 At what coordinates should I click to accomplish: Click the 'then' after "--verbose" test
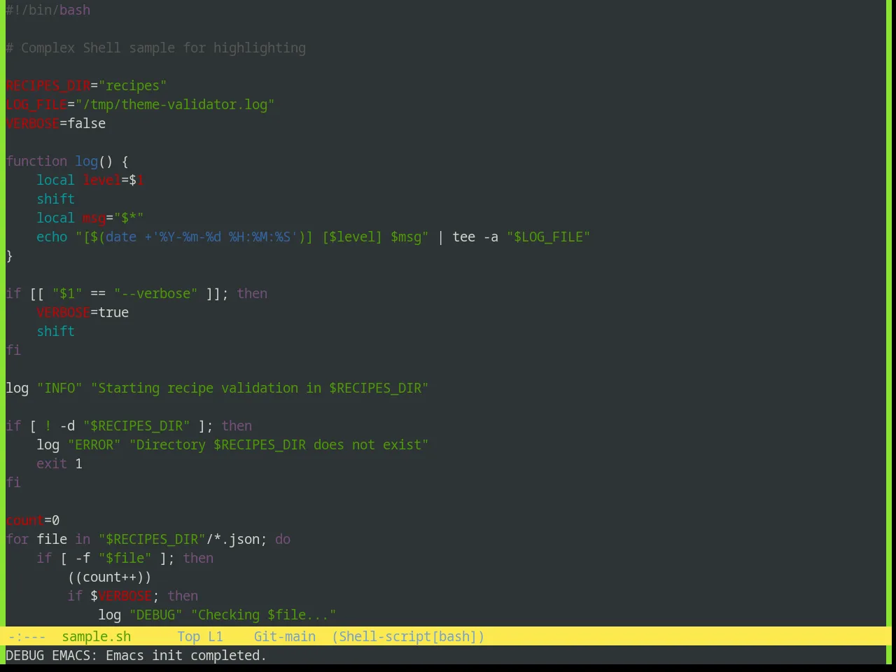(x=252, y=293)
